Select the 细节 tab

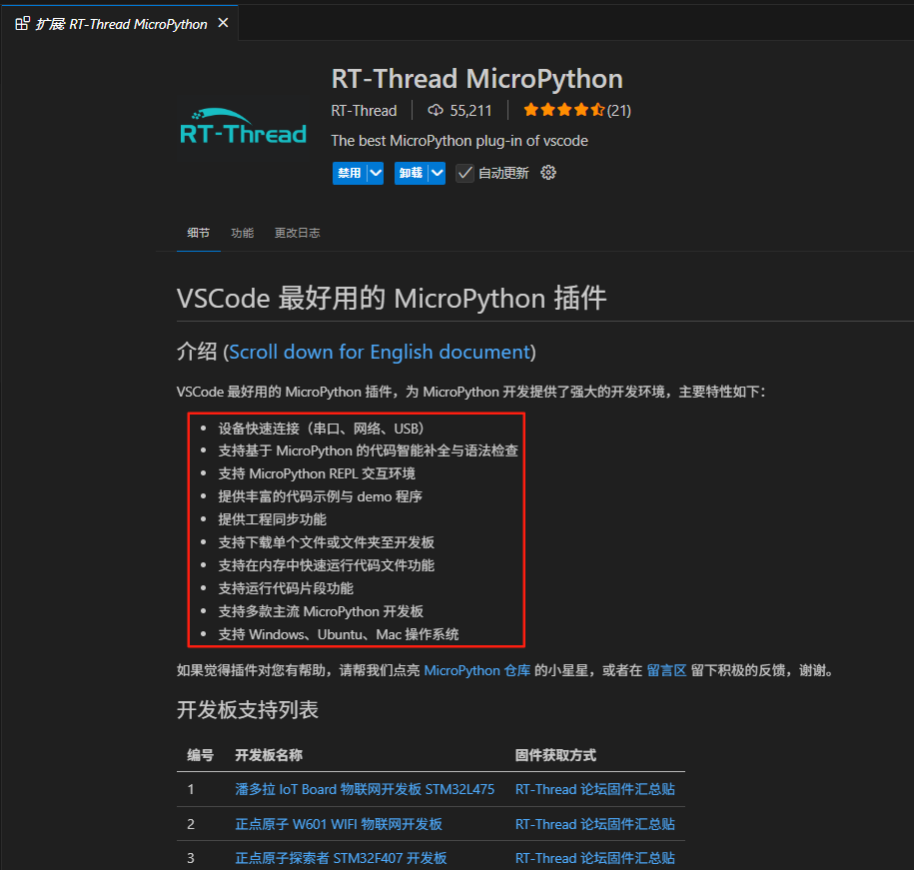tap(198, 233)
